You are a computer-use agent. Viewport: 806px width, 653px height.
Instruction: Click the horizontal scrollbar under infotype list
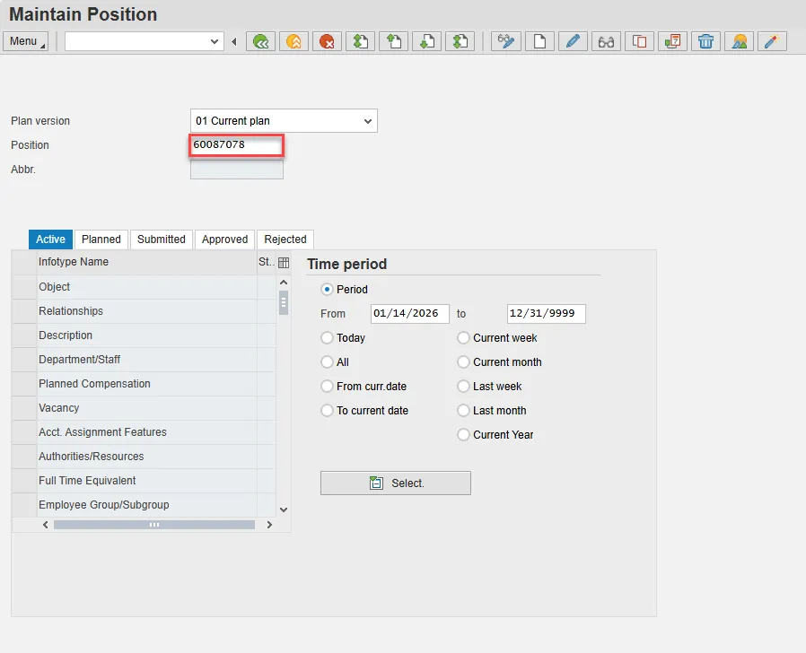coord(153,525)
